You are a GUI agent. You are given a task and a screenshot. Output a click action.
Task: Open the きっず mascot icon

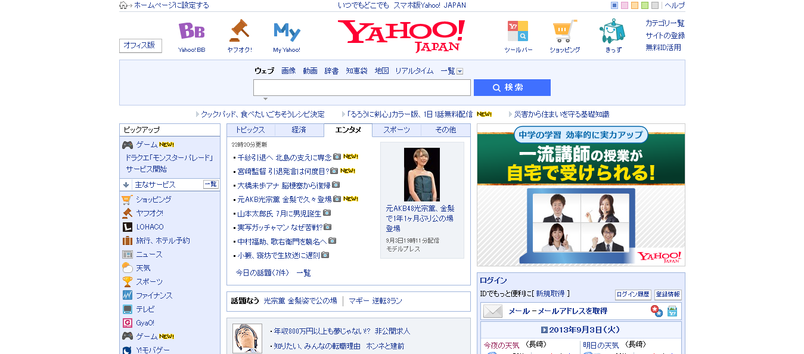click(612, 31)
